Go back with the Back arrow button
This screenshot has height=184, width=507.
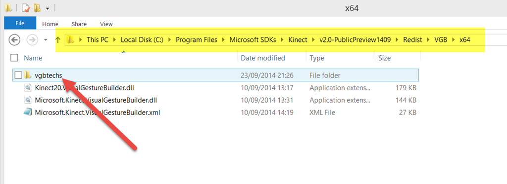tap(14, 40)
